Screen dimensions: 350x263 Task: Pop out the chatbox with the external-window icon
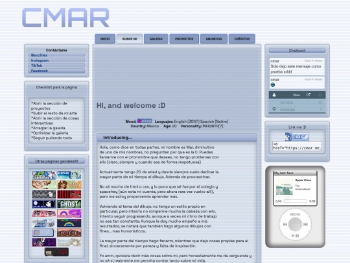pyautogui.click(x=309, y=95)
